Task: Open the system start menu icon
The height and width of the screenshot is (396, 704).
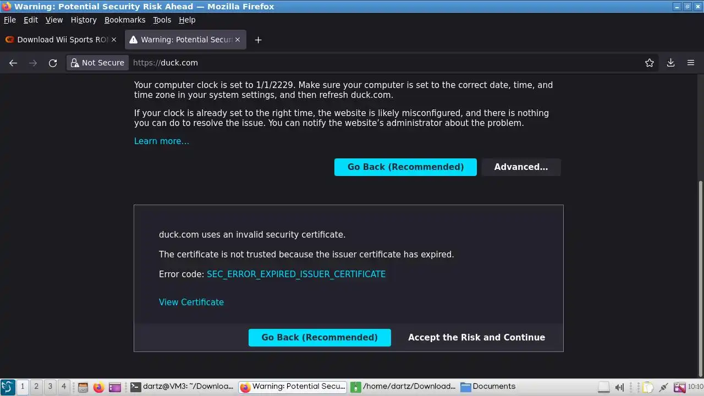Action: pos(7,387)
